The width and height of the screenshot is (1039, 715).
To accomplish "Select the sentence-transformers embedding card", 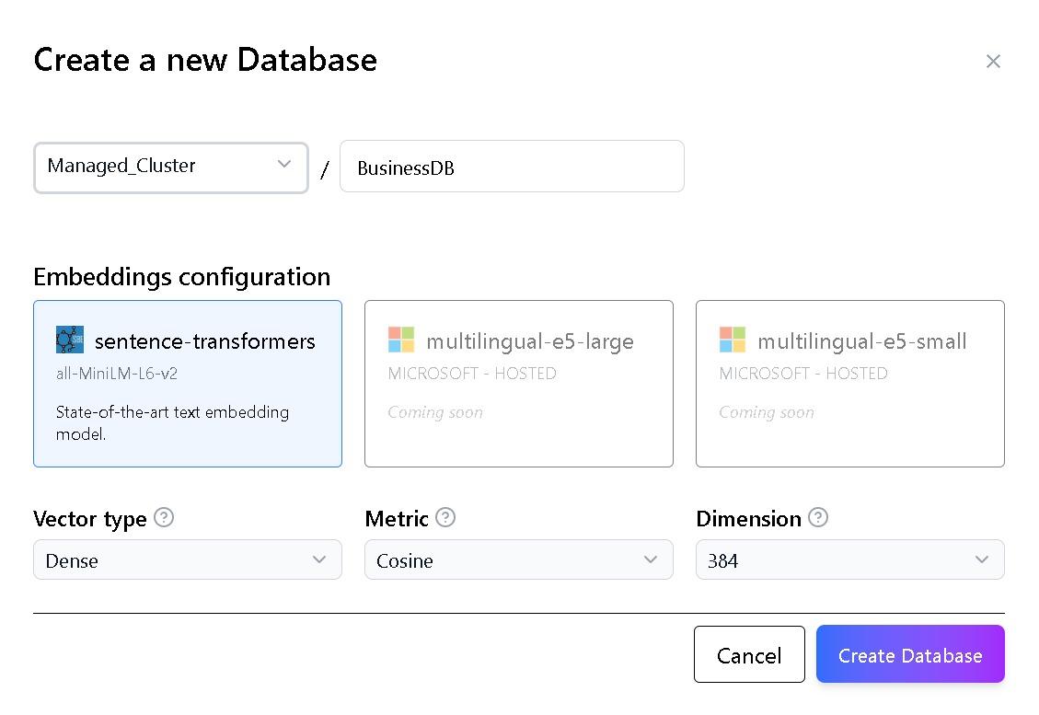I will [x=188, y=384].
